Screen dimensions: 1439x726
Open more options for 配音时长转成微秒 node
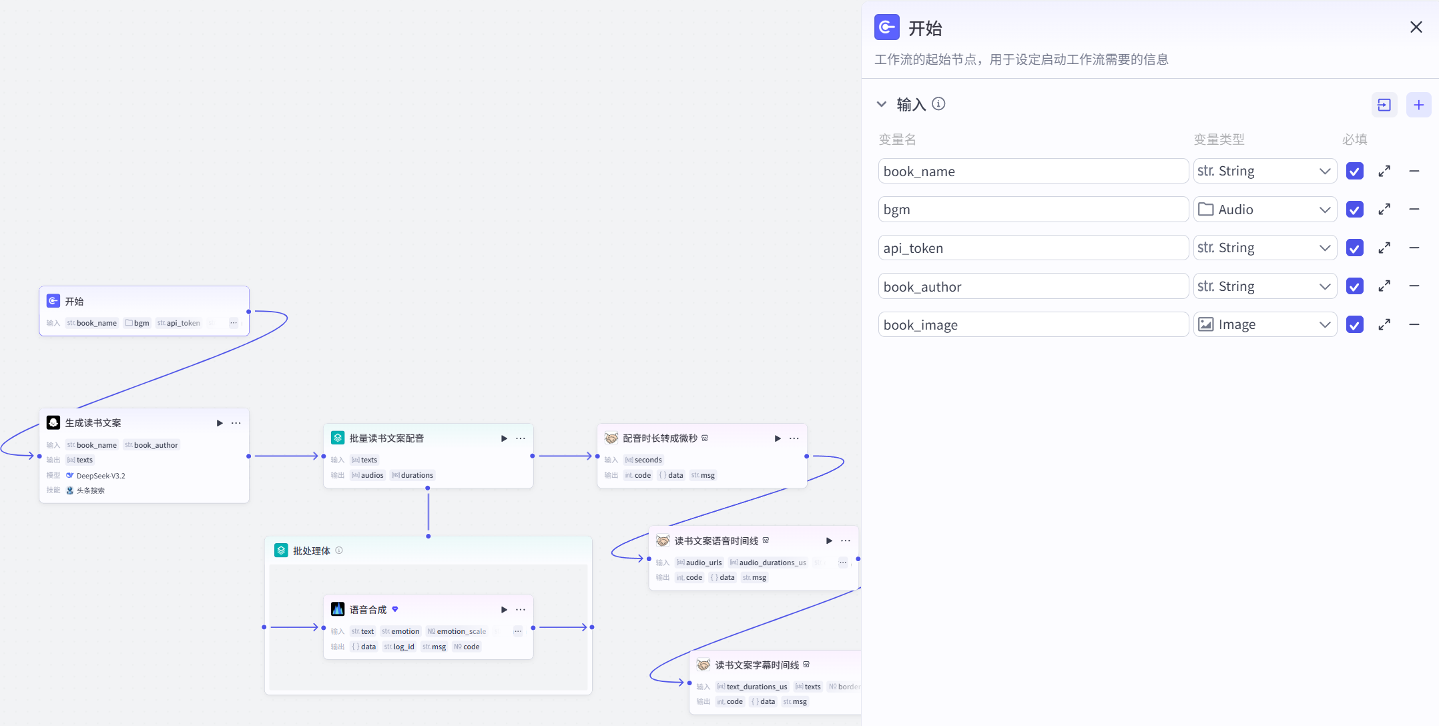pyautogui.click(x=794, y=438)
